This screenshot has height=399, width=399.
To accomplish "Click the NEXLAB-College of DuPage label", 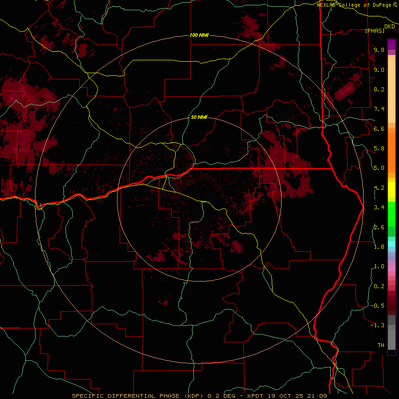I will (355, 5).
